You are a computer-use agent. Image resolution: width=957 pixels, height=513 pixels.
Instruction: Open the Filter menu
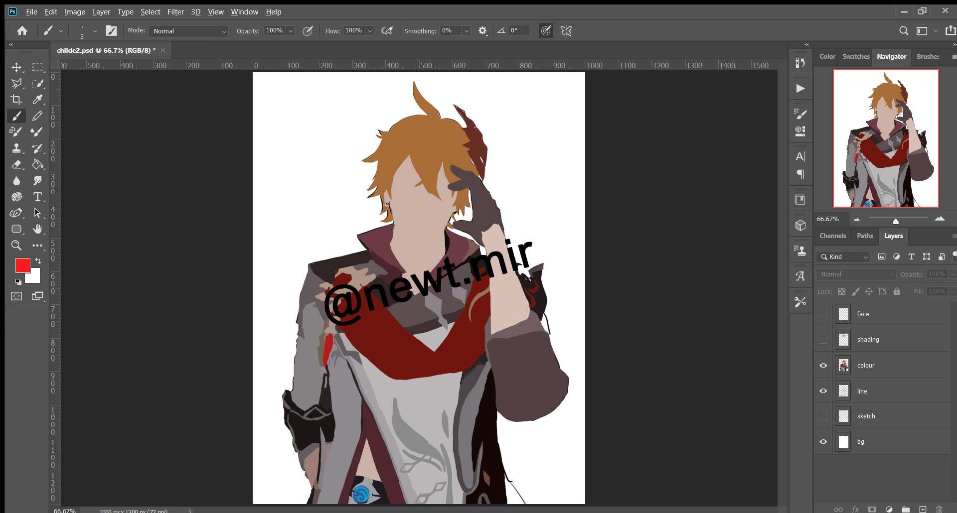[x=175, y=11]
